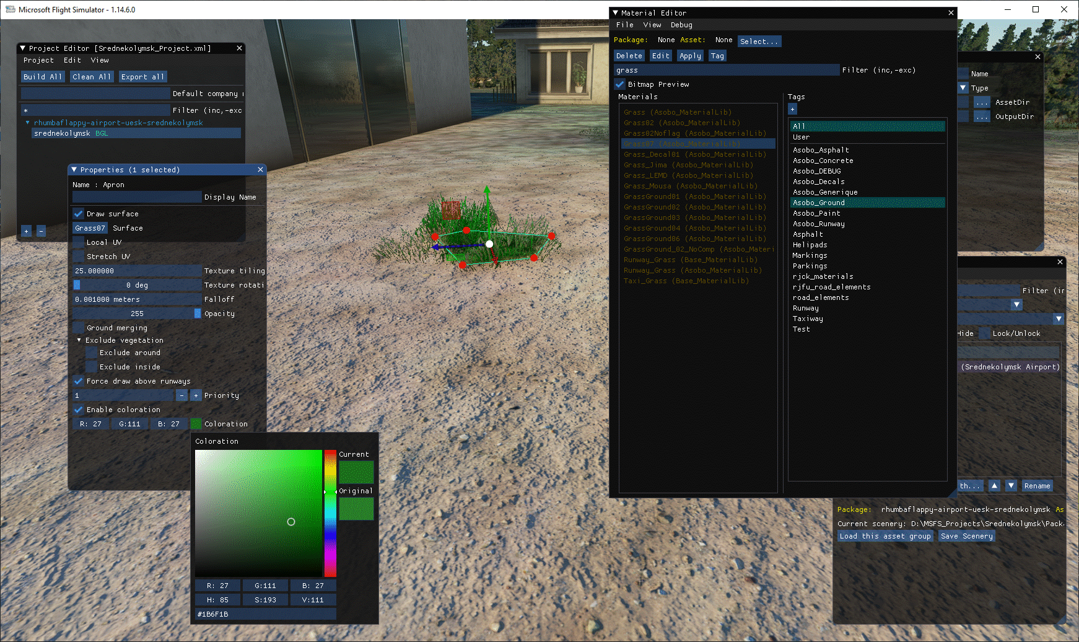Enable the Stretch UV checkbox
This screenshot has height=642, width=1079.
coord(79,257)
